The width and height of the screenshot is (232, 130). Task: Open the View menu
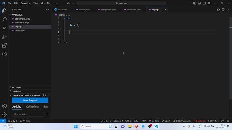pos(36,3)
